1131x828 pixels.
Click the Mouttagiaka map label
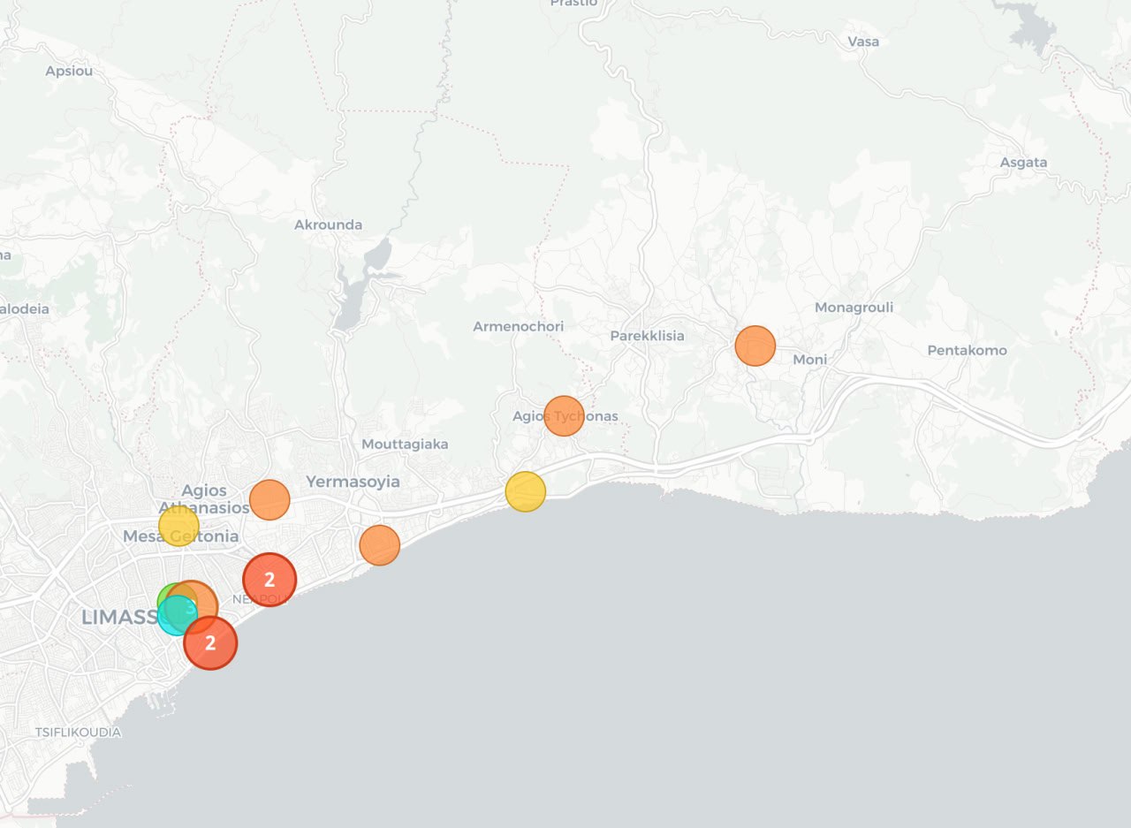tap(405, 444)
